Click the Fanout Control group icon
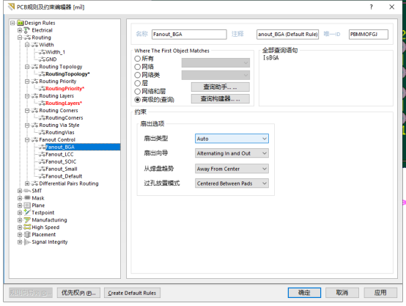This screenshot has width=406, height=306. coord(34,139)
